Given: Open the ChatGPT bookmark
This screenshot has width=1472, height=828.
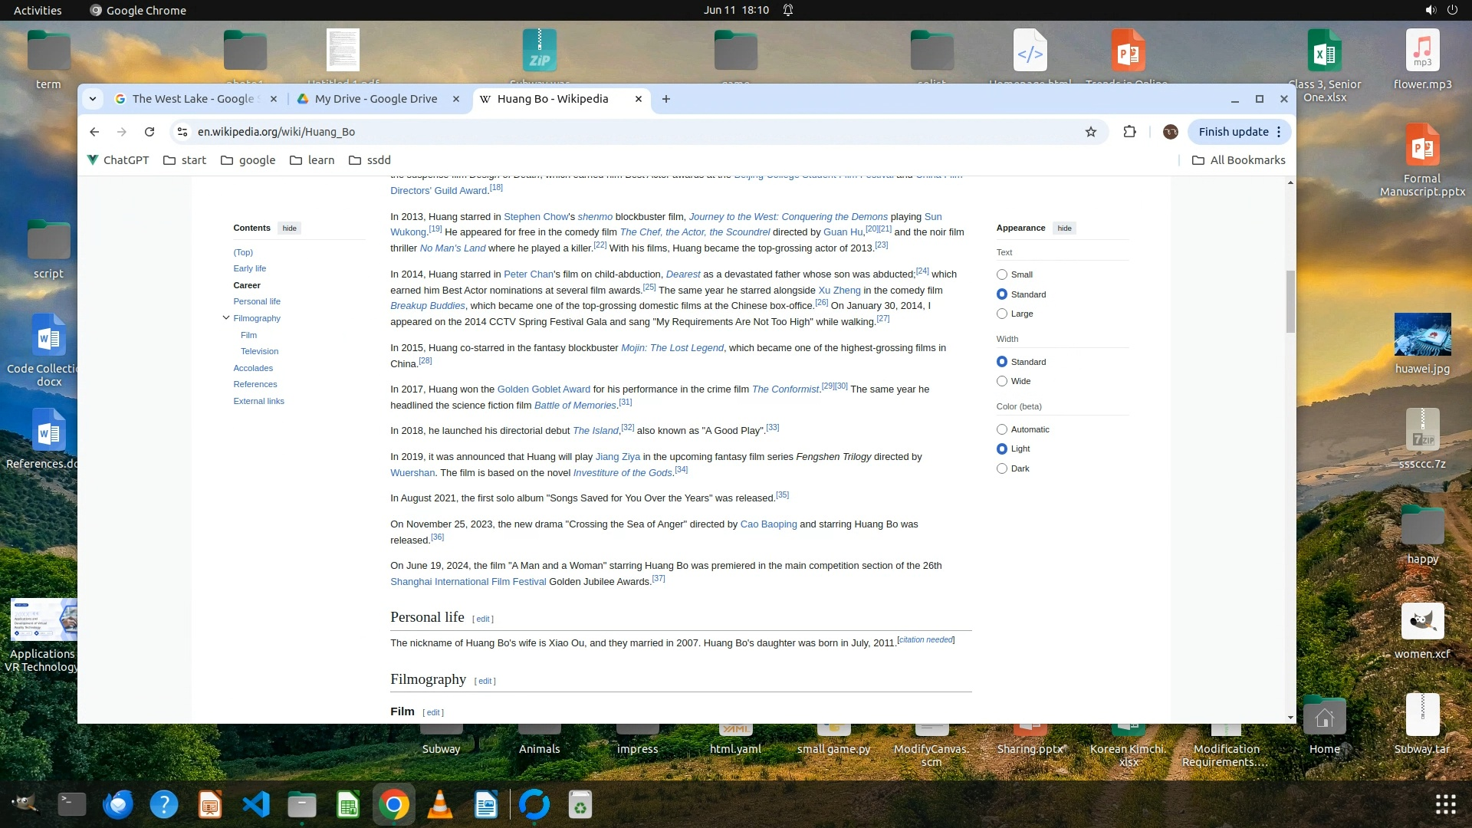Looking at the screenshot, I should (x=117, y=160).
